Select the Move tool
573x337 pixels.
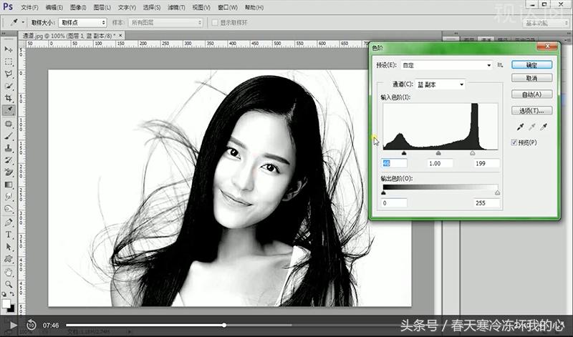[9, 49]
